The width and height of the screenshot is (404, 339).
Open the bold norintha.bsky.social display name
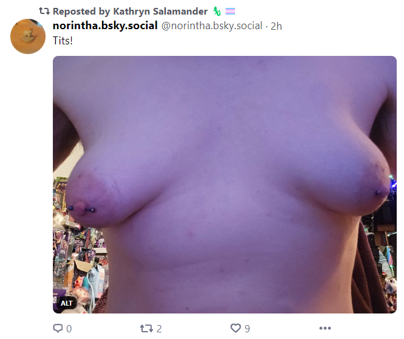pos(105,26)
